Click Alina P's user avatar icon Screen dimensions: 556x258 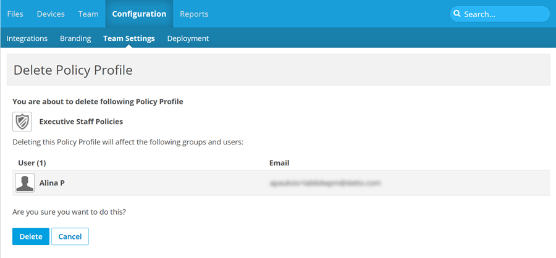click(x=25, y=183)
